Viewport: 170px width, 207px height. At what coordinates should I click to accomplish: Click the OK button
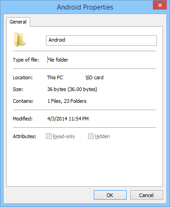110,195
